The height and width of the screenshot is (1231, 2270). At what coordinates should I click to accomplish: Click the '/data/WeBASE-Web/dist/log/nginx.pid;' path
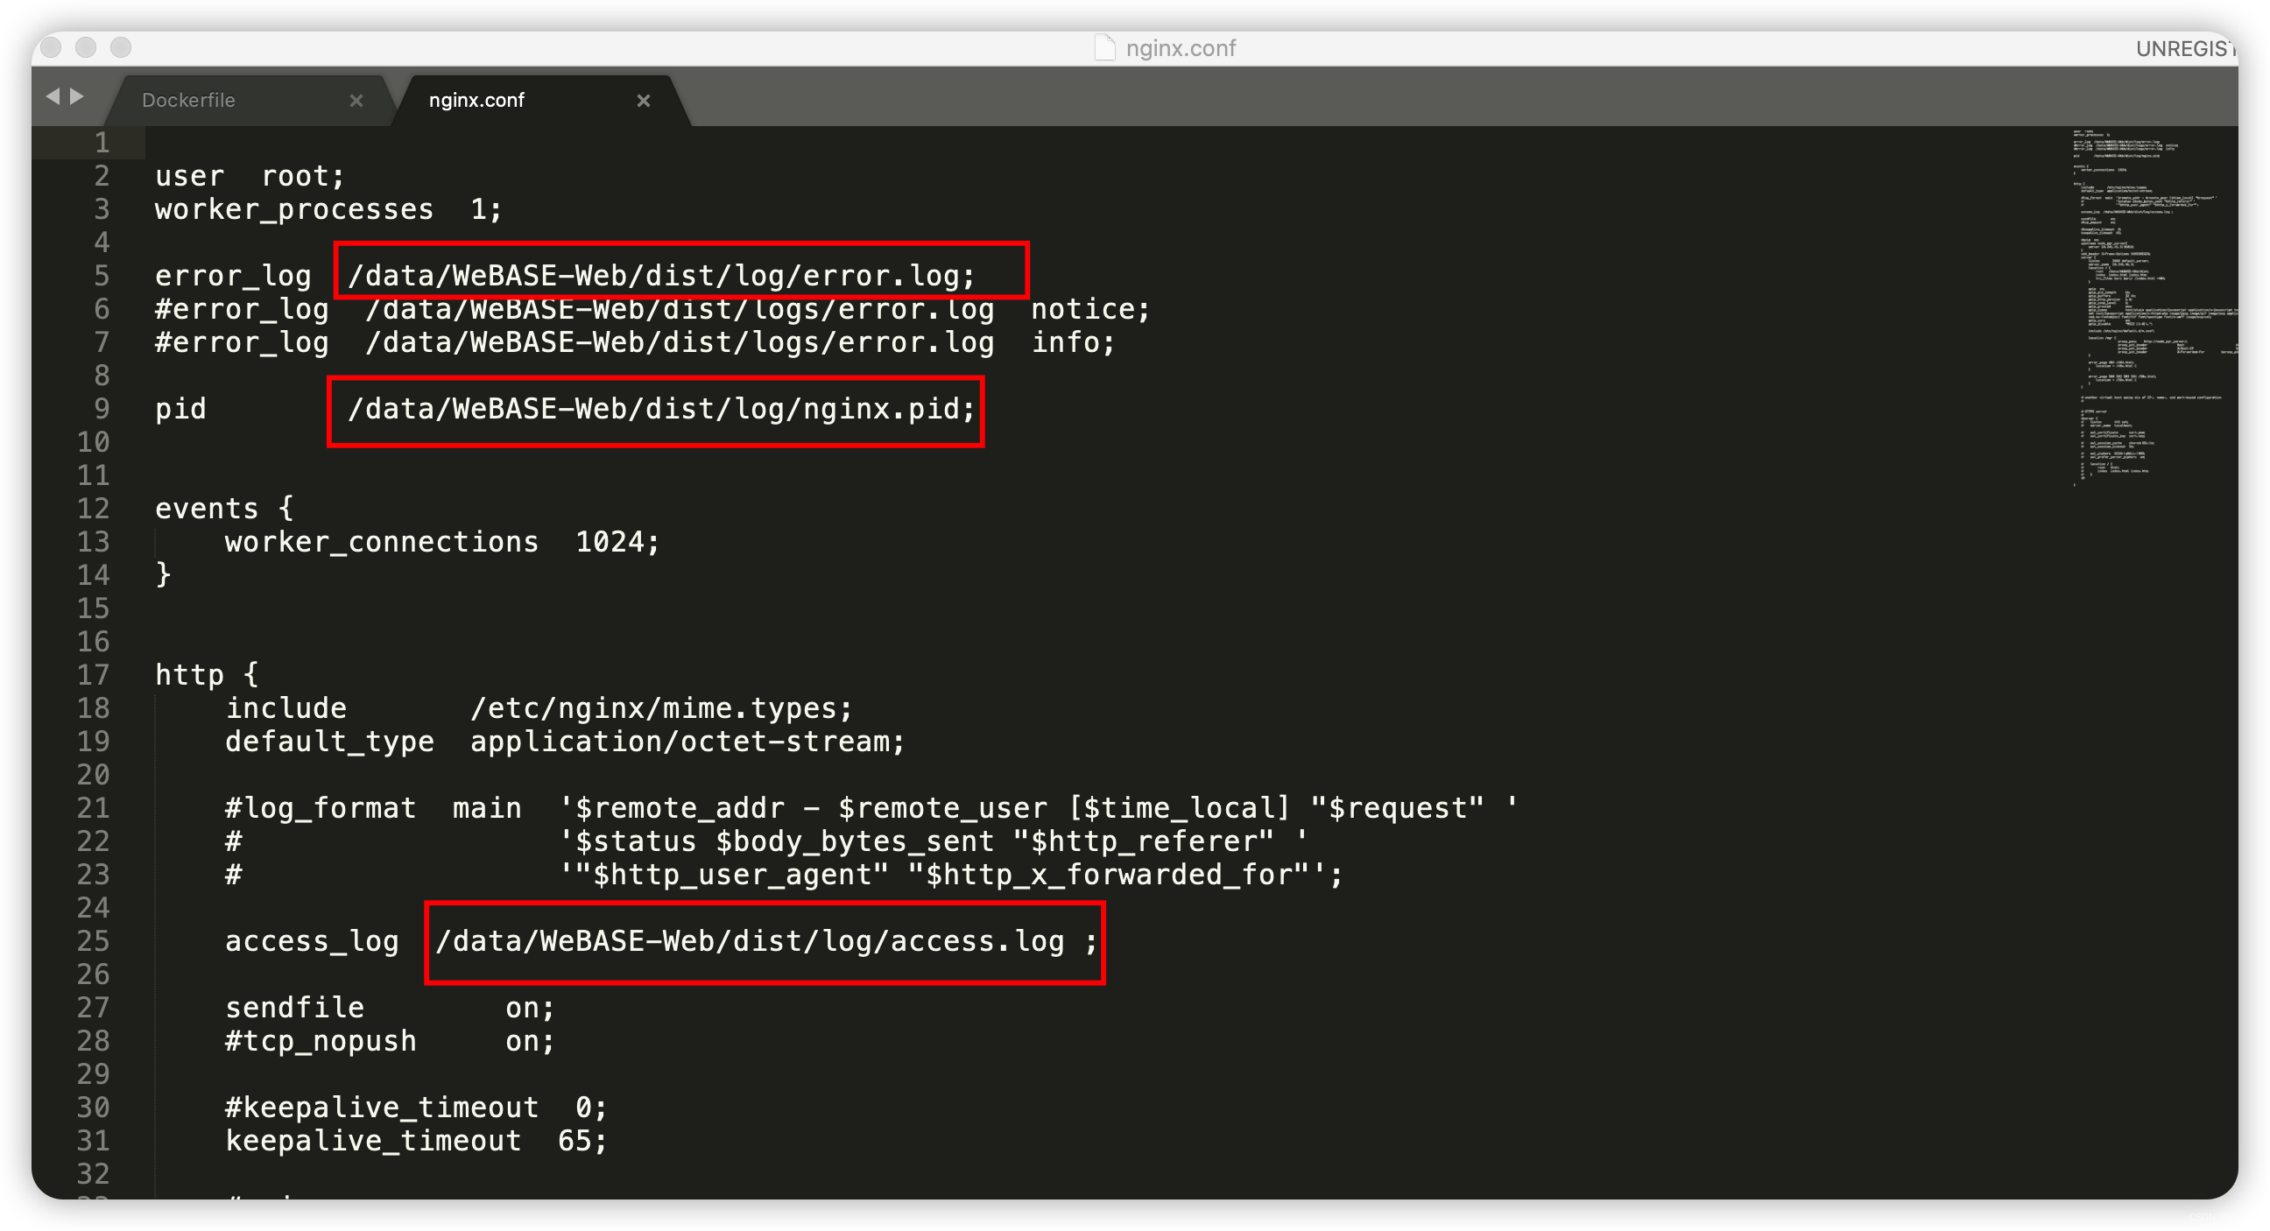[x=662, y=409]
